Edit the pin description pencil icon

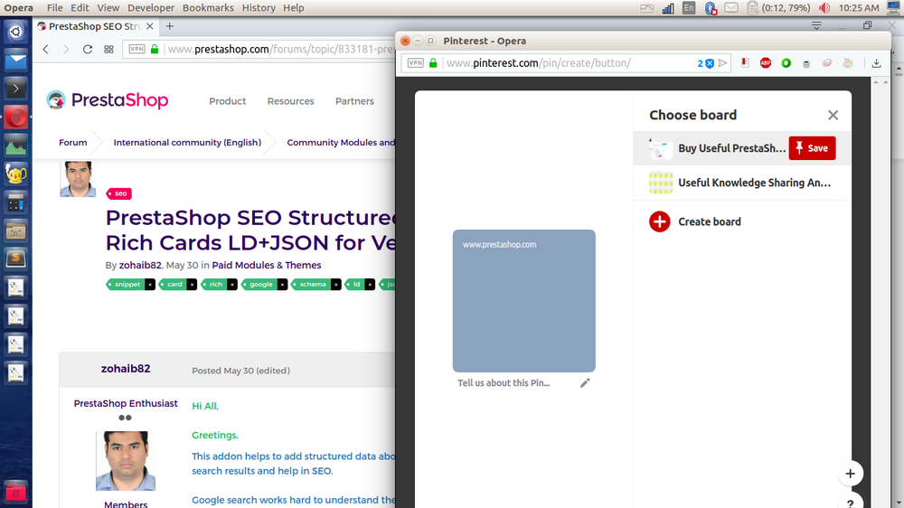tap(585, 383)
